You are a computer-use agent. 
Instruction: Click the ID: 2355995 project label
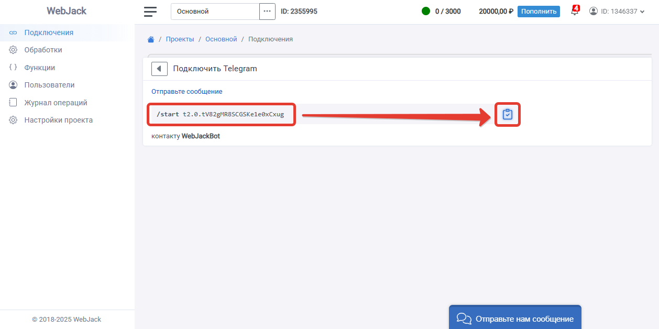click(x=299, y=11)
